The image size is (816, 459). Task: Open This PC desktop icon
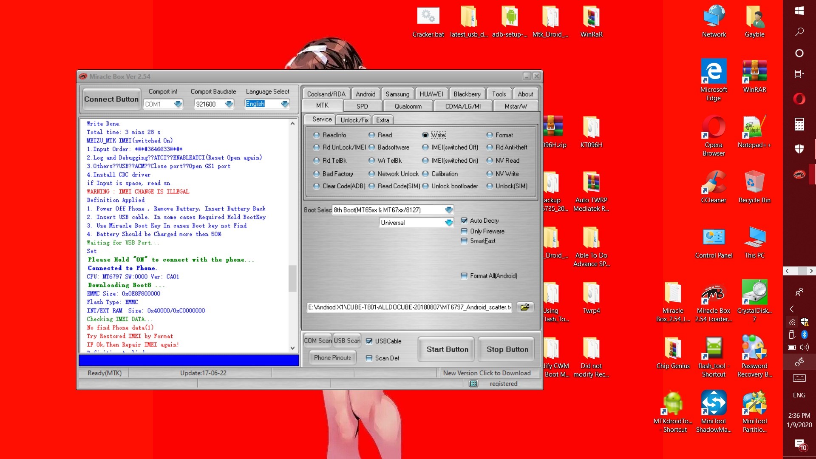[x=755, y=242]
